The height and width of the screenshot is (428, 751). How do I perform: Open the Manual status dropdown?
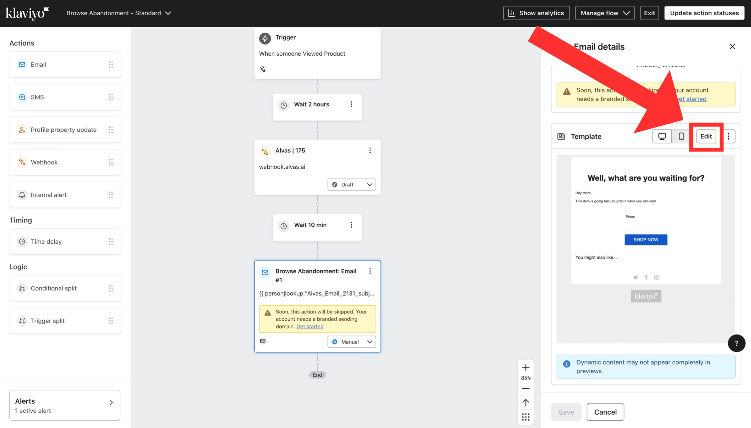coord(352,342)
